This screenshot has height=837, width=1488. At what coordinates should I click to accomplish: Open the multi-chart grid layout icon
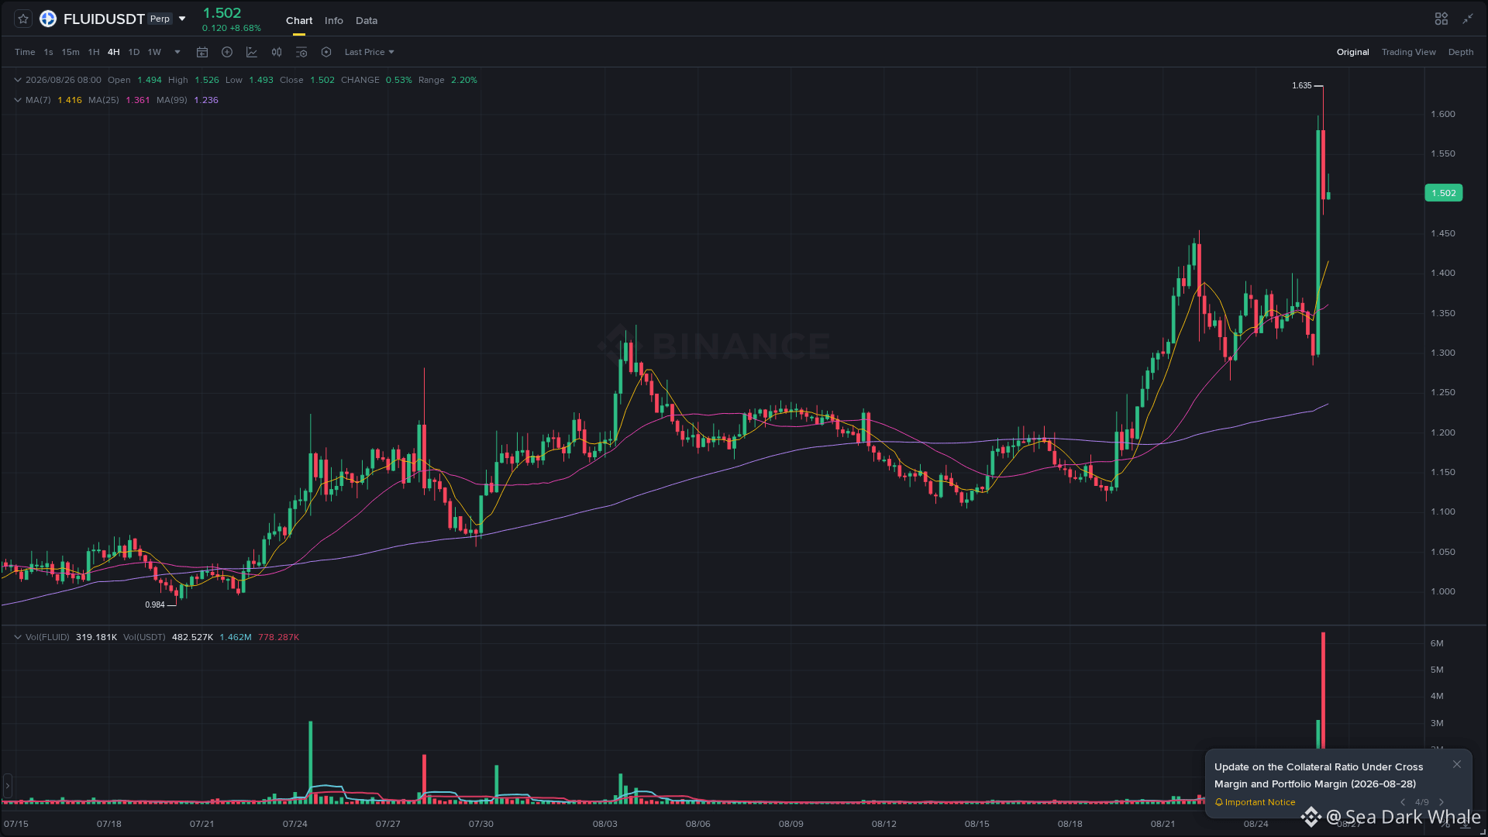1441,19
